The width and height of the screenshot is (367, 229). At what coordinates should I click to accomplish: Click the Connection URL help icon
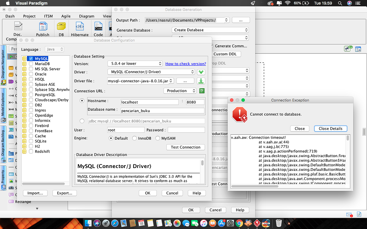pyautogui.click(x=202, y=91)
